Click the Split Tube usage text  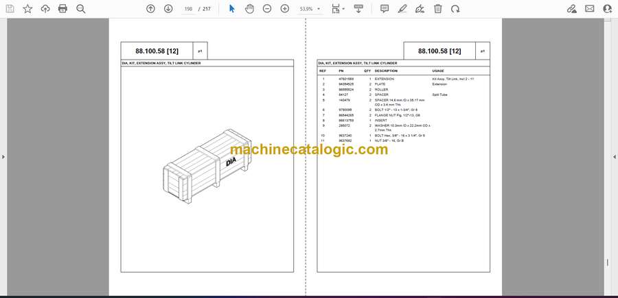click(x=439, y=95)
